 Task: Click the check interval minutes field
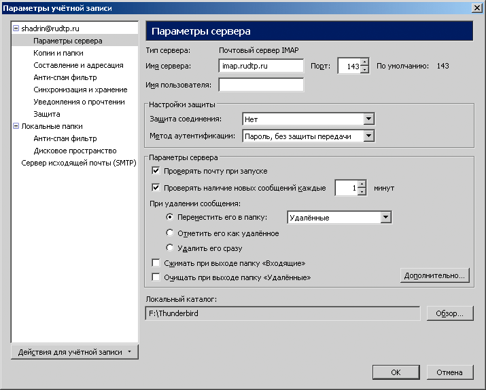[x=347, y=188]
